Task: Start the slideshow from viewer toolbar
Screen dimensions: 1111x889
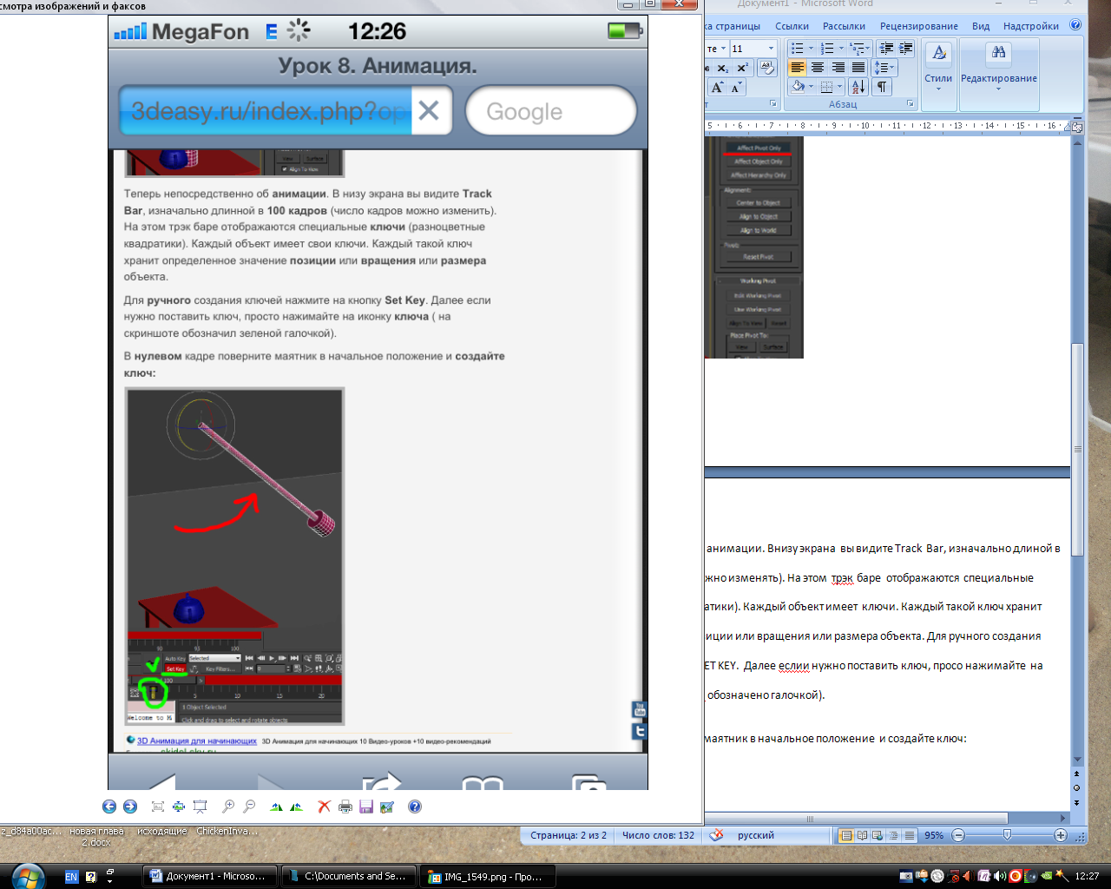Action: (200, 807)
